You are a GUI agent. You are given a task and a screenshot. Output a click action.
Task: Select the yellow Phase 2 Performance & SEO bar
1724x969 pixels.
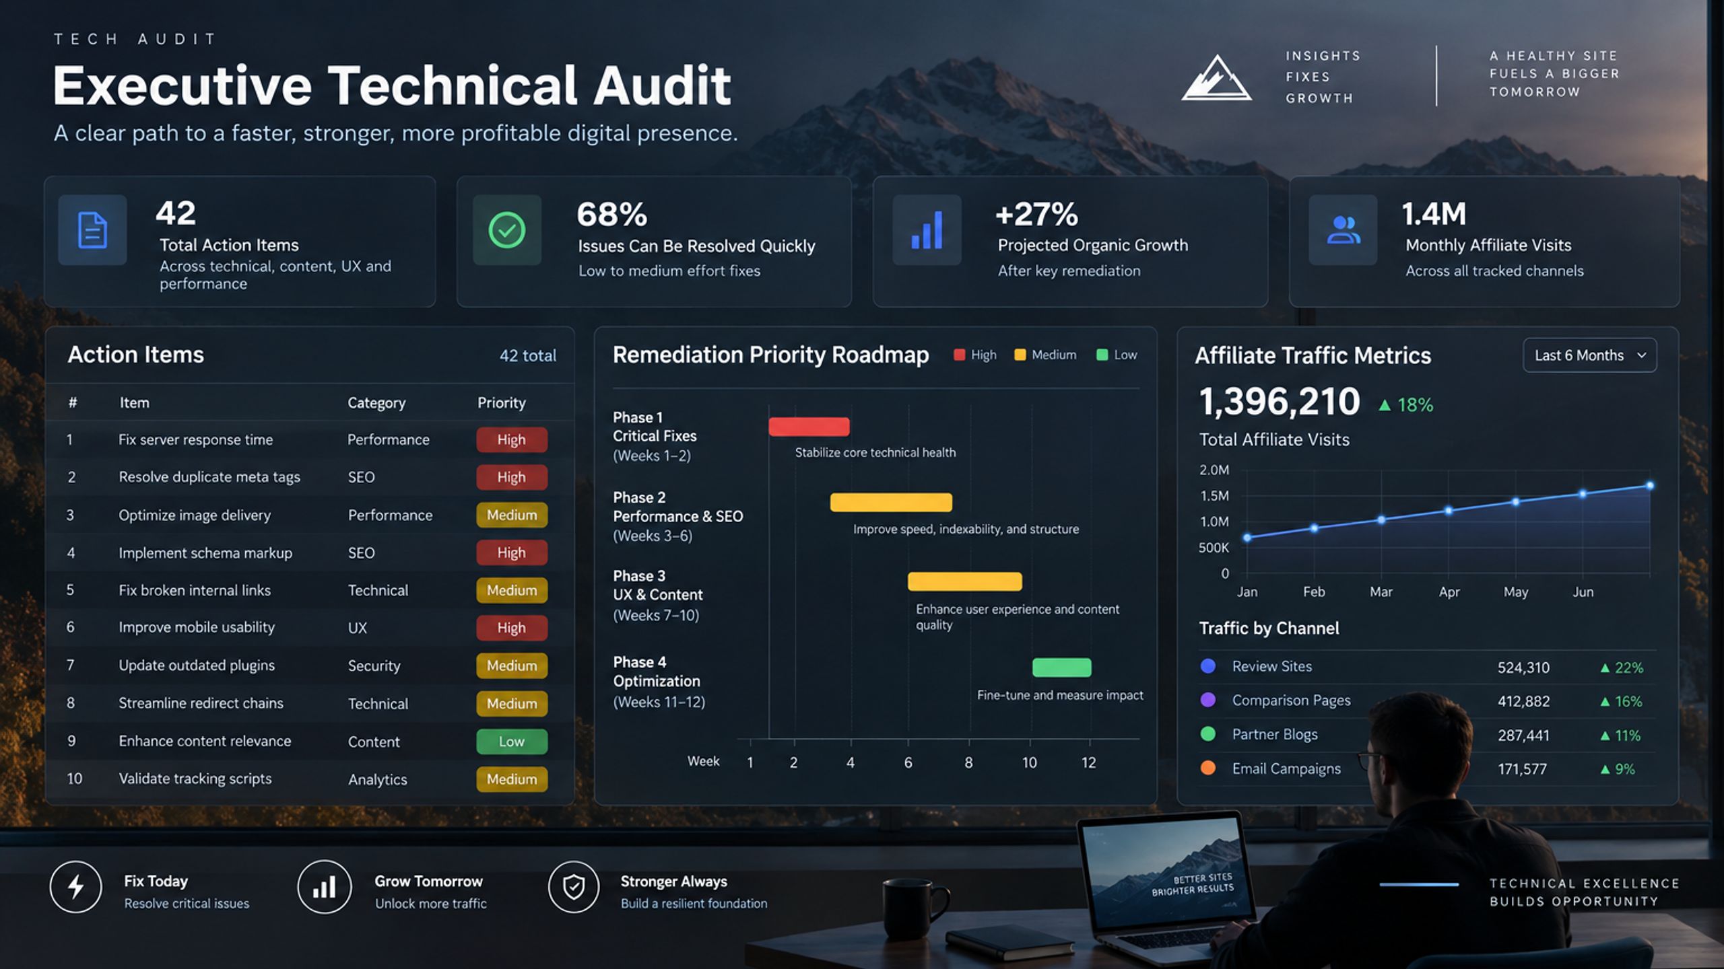[x=891, y=503]
